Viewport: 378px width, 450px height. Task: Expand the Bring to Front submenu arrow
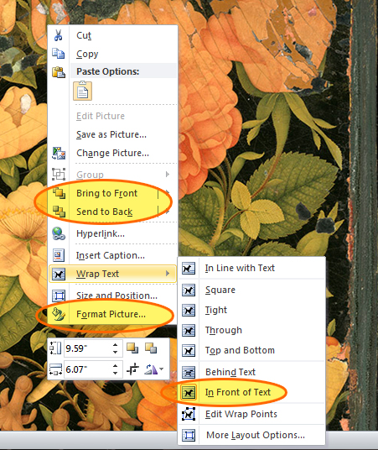tap(168, 192)
